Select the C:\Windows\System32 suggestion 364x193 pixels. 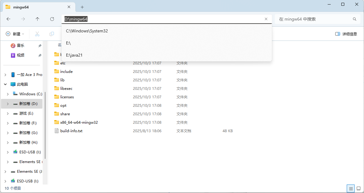(x=87, y=31)
